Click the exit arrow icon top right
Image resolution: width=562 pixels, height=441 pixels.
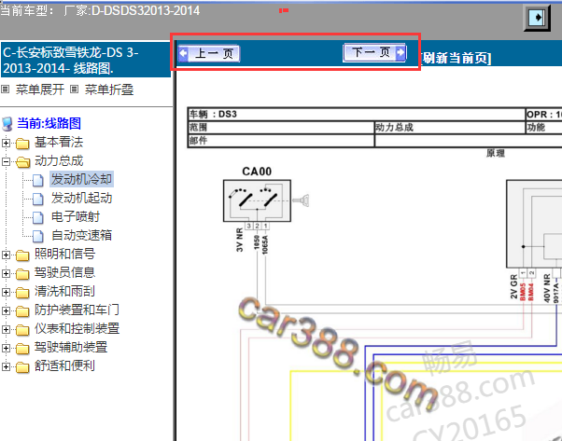(537, 17)
